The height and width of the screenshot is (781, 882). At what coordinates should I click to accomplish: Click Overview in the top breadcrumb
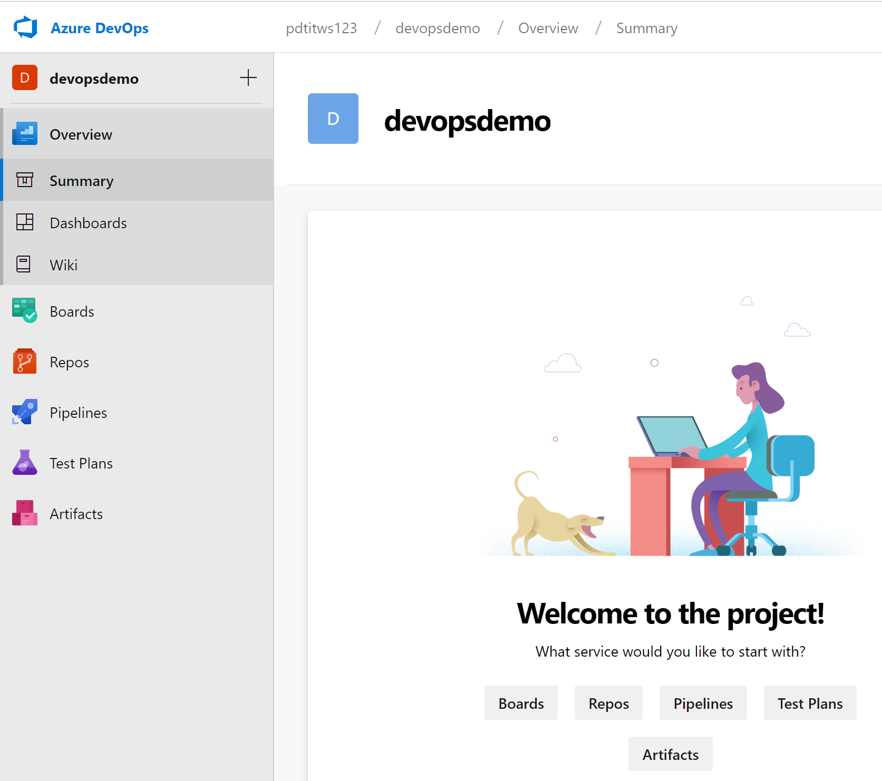click(x=548, y=28)
